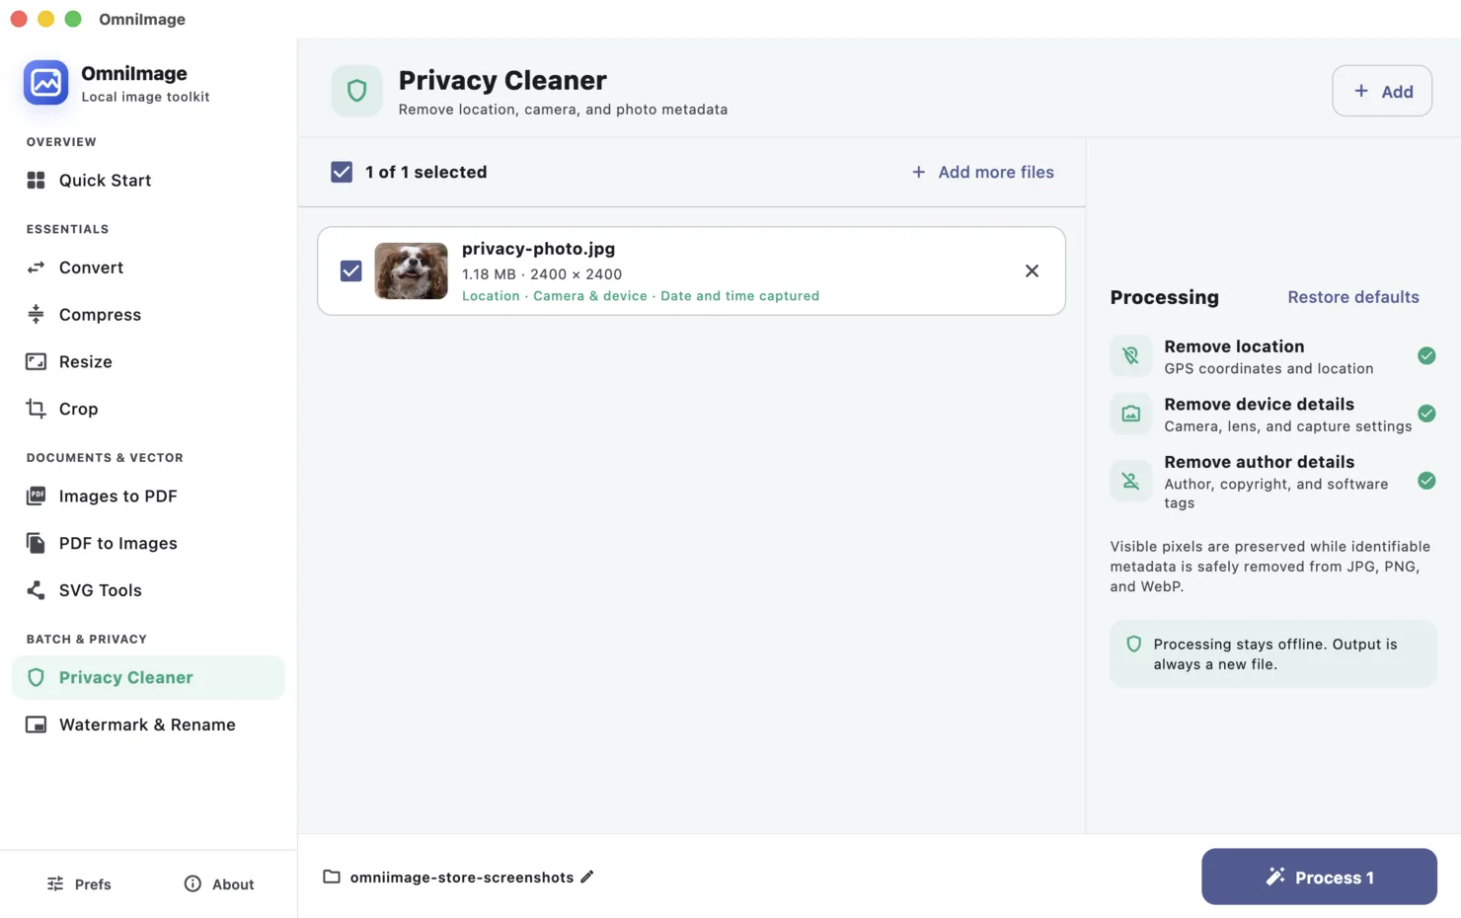Click the Resize icon in sidebar
This screenshot has height=918, width=1461.
click(37, 361)
